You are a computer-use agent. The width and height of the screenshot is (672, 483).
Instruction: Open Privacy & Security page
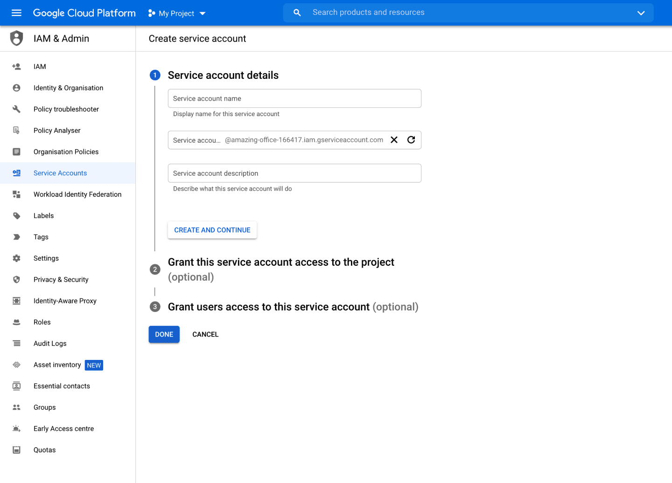coord(68,280)
